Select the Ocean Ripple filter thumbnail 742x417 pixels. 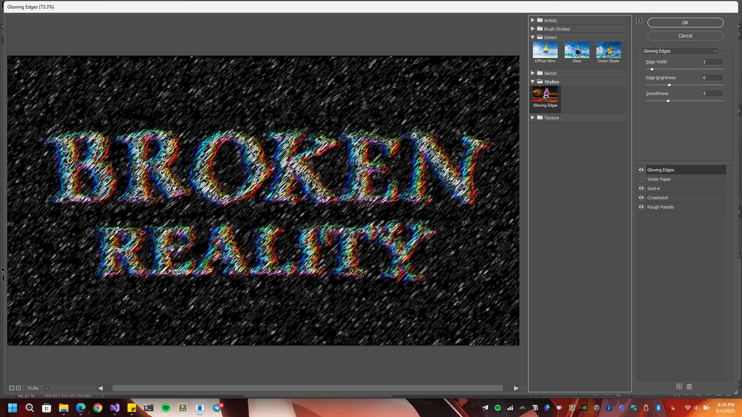pos(608,50)
